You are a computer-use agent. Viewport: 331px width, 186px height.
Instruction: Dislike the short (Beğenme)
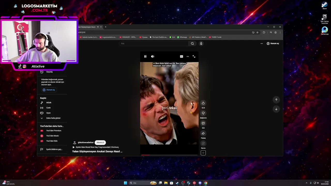coord(203,113)
